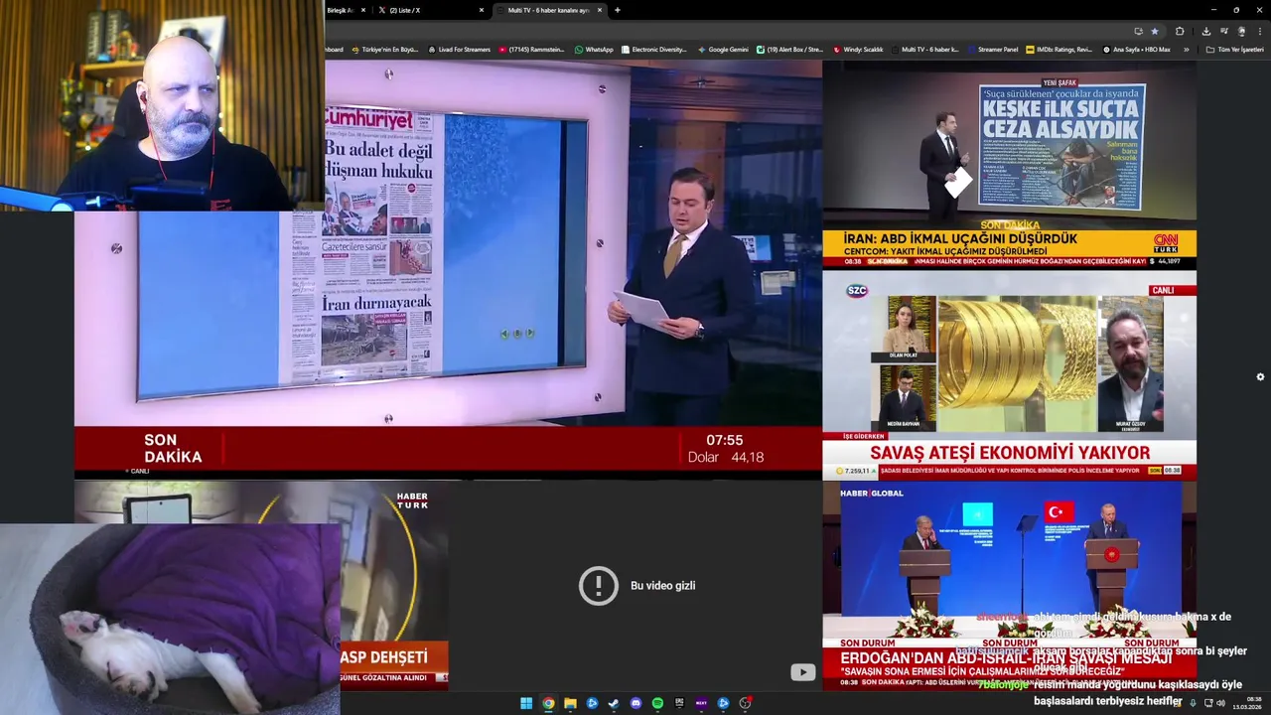Click the microphone icon in the system tray
Viewport: 1271px width, 715px height.
1194,703
